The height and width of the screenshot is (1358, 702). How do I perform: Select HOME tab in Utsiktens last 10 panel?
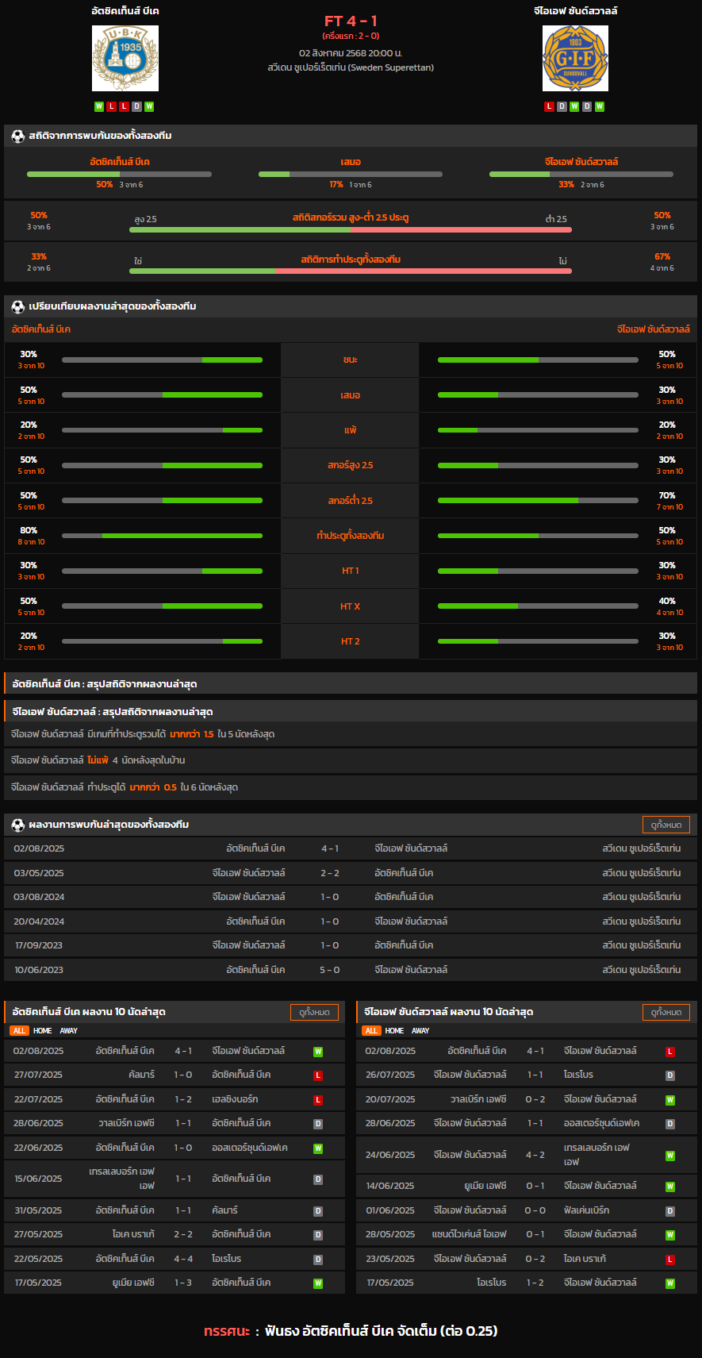pos(43,1031)
